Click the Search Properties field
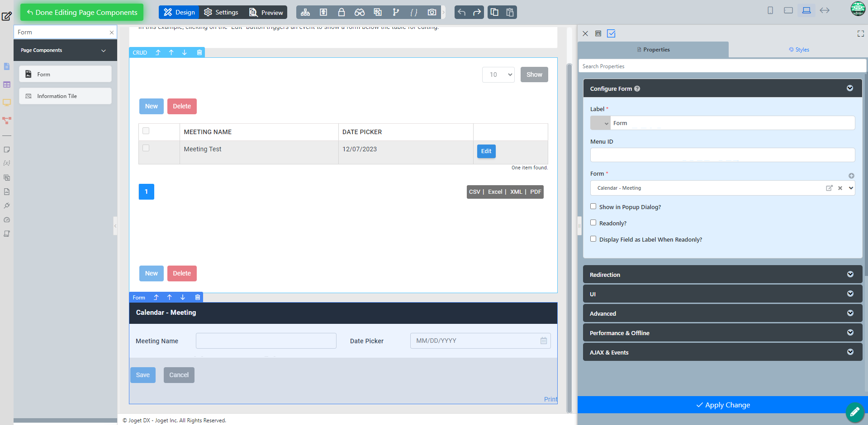 point(722,66)
